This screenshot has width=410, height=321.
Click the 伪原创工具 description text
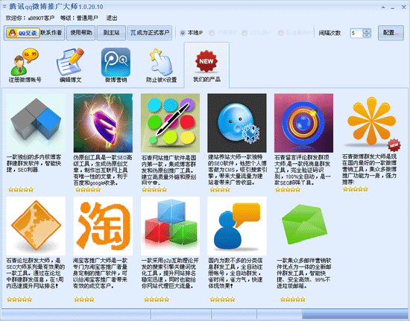click(103, 170)
